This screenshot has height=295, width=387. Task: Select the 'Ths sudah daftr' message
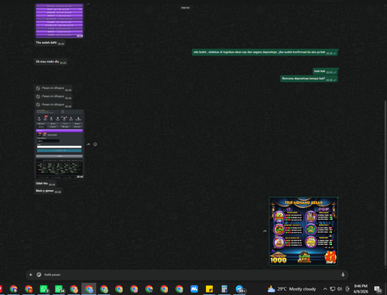click(x=50, y=42)
